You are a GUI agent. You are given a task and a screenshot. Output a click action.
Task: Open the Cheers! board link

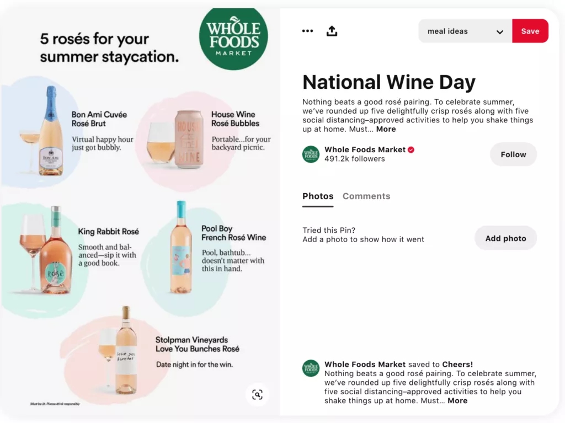coord(457,365)
